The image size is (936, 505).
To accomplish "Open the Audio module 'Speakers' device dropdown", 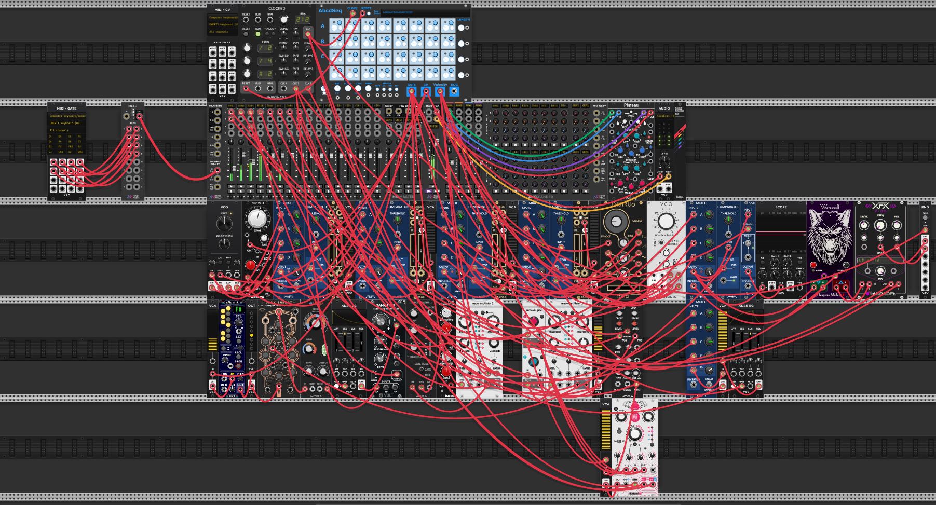I will (x=664, y=116).
